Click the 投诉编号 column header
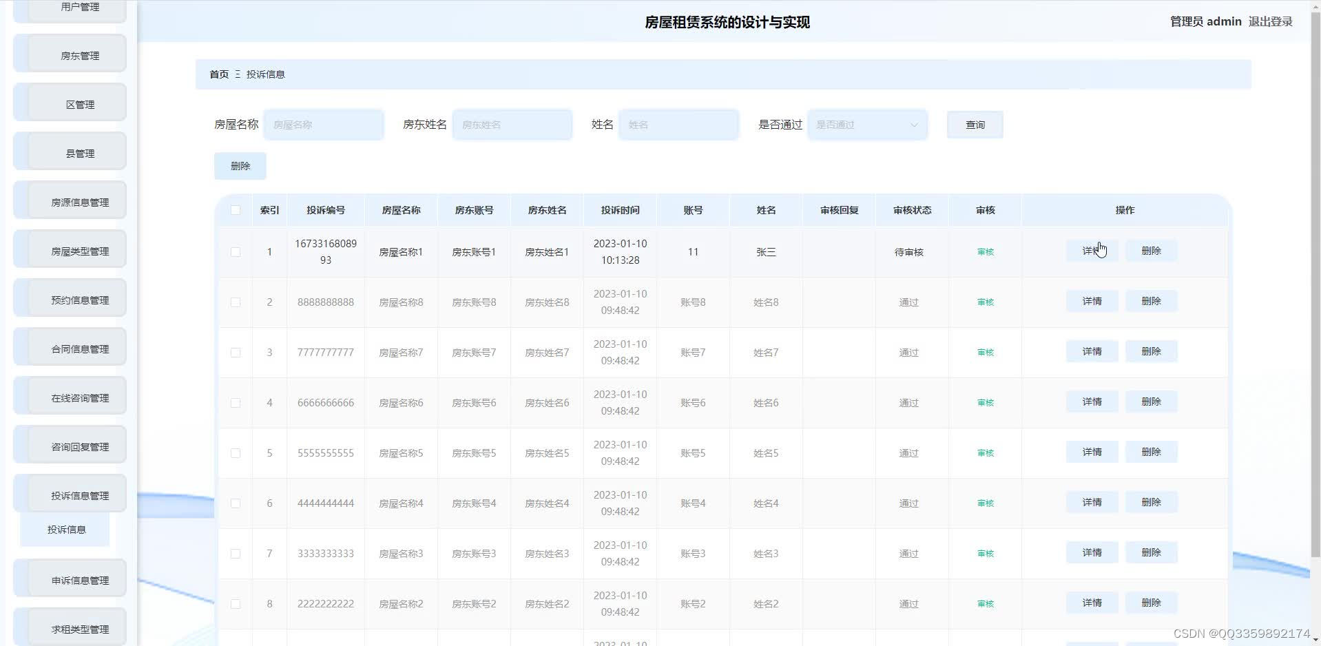This screenshot has width=1321, height=646. tap(326, 210)
